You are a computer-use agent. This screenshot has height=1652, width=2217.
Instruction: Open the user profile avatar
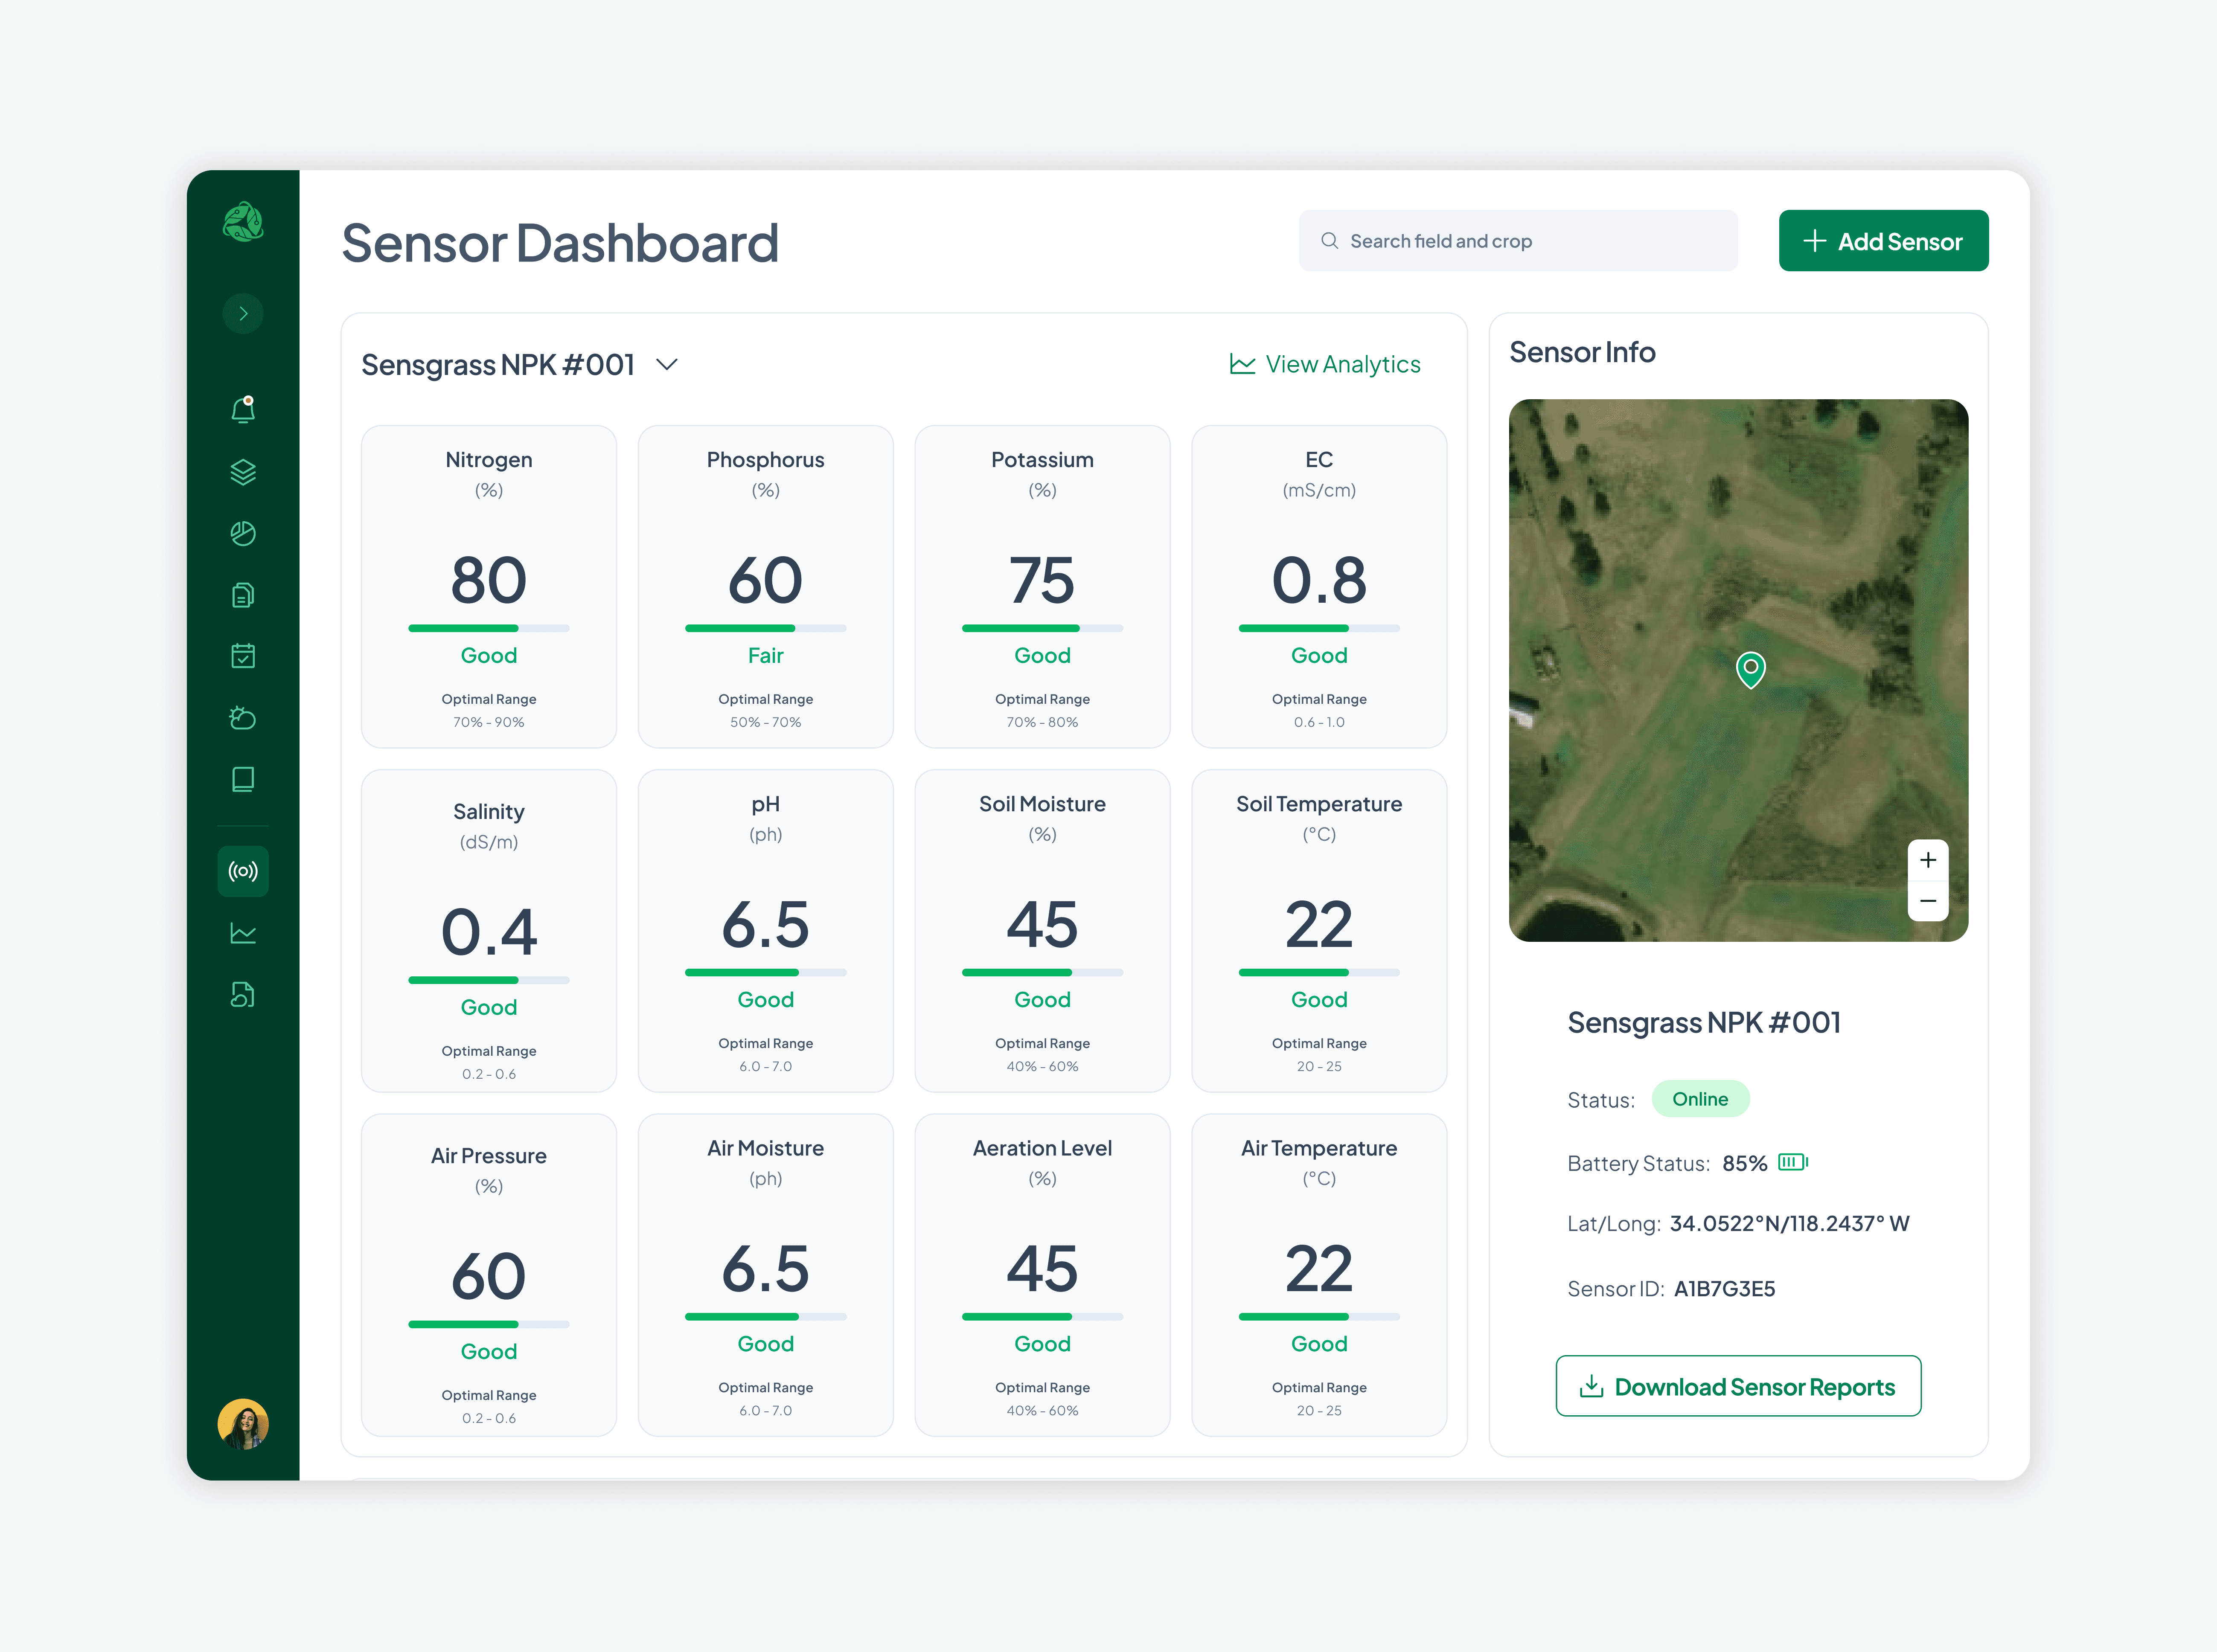(243, 1423)
